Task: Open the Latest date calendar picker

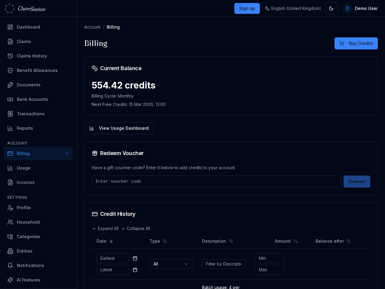Action: click(x=135, y=270)
